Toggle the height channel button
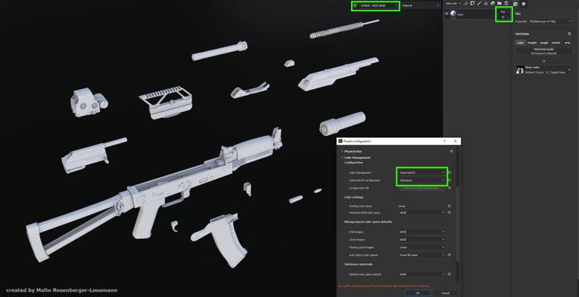The width and height of the screenshot is (579, 297). [x=531, y=43]
